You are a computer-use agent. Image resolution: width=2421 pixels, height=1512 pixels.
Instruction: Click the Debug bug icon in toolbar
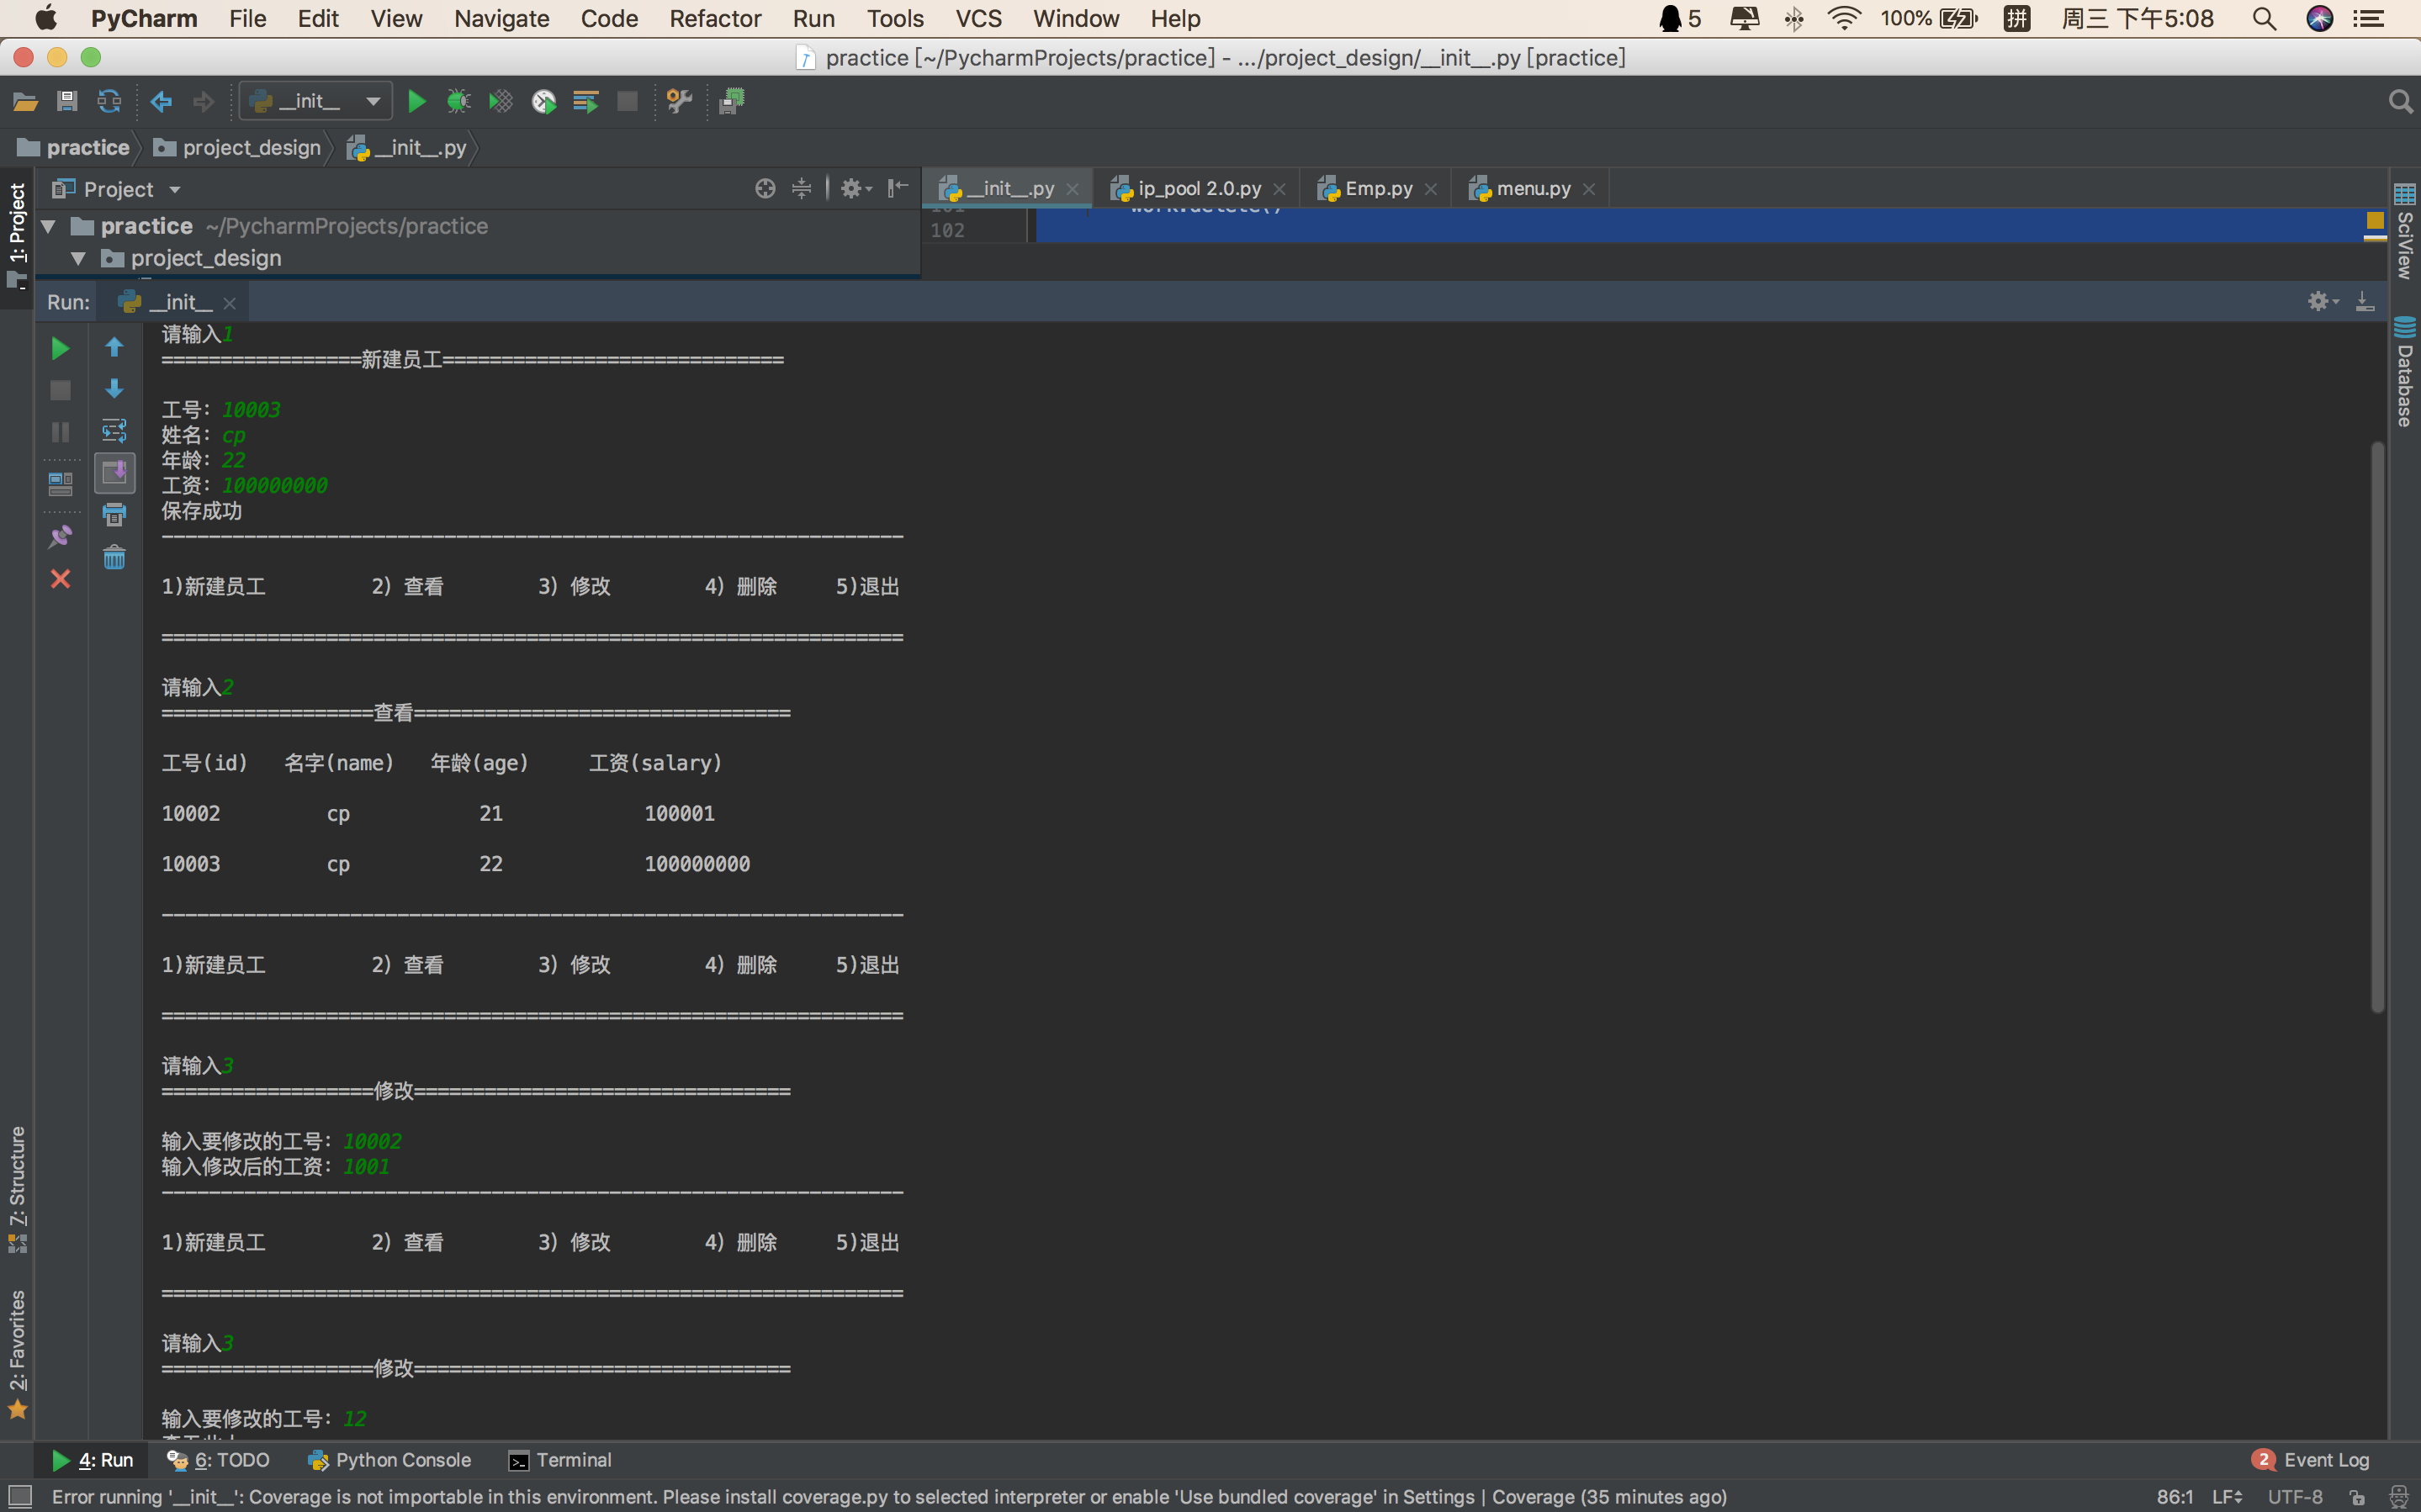click(458, 101)
